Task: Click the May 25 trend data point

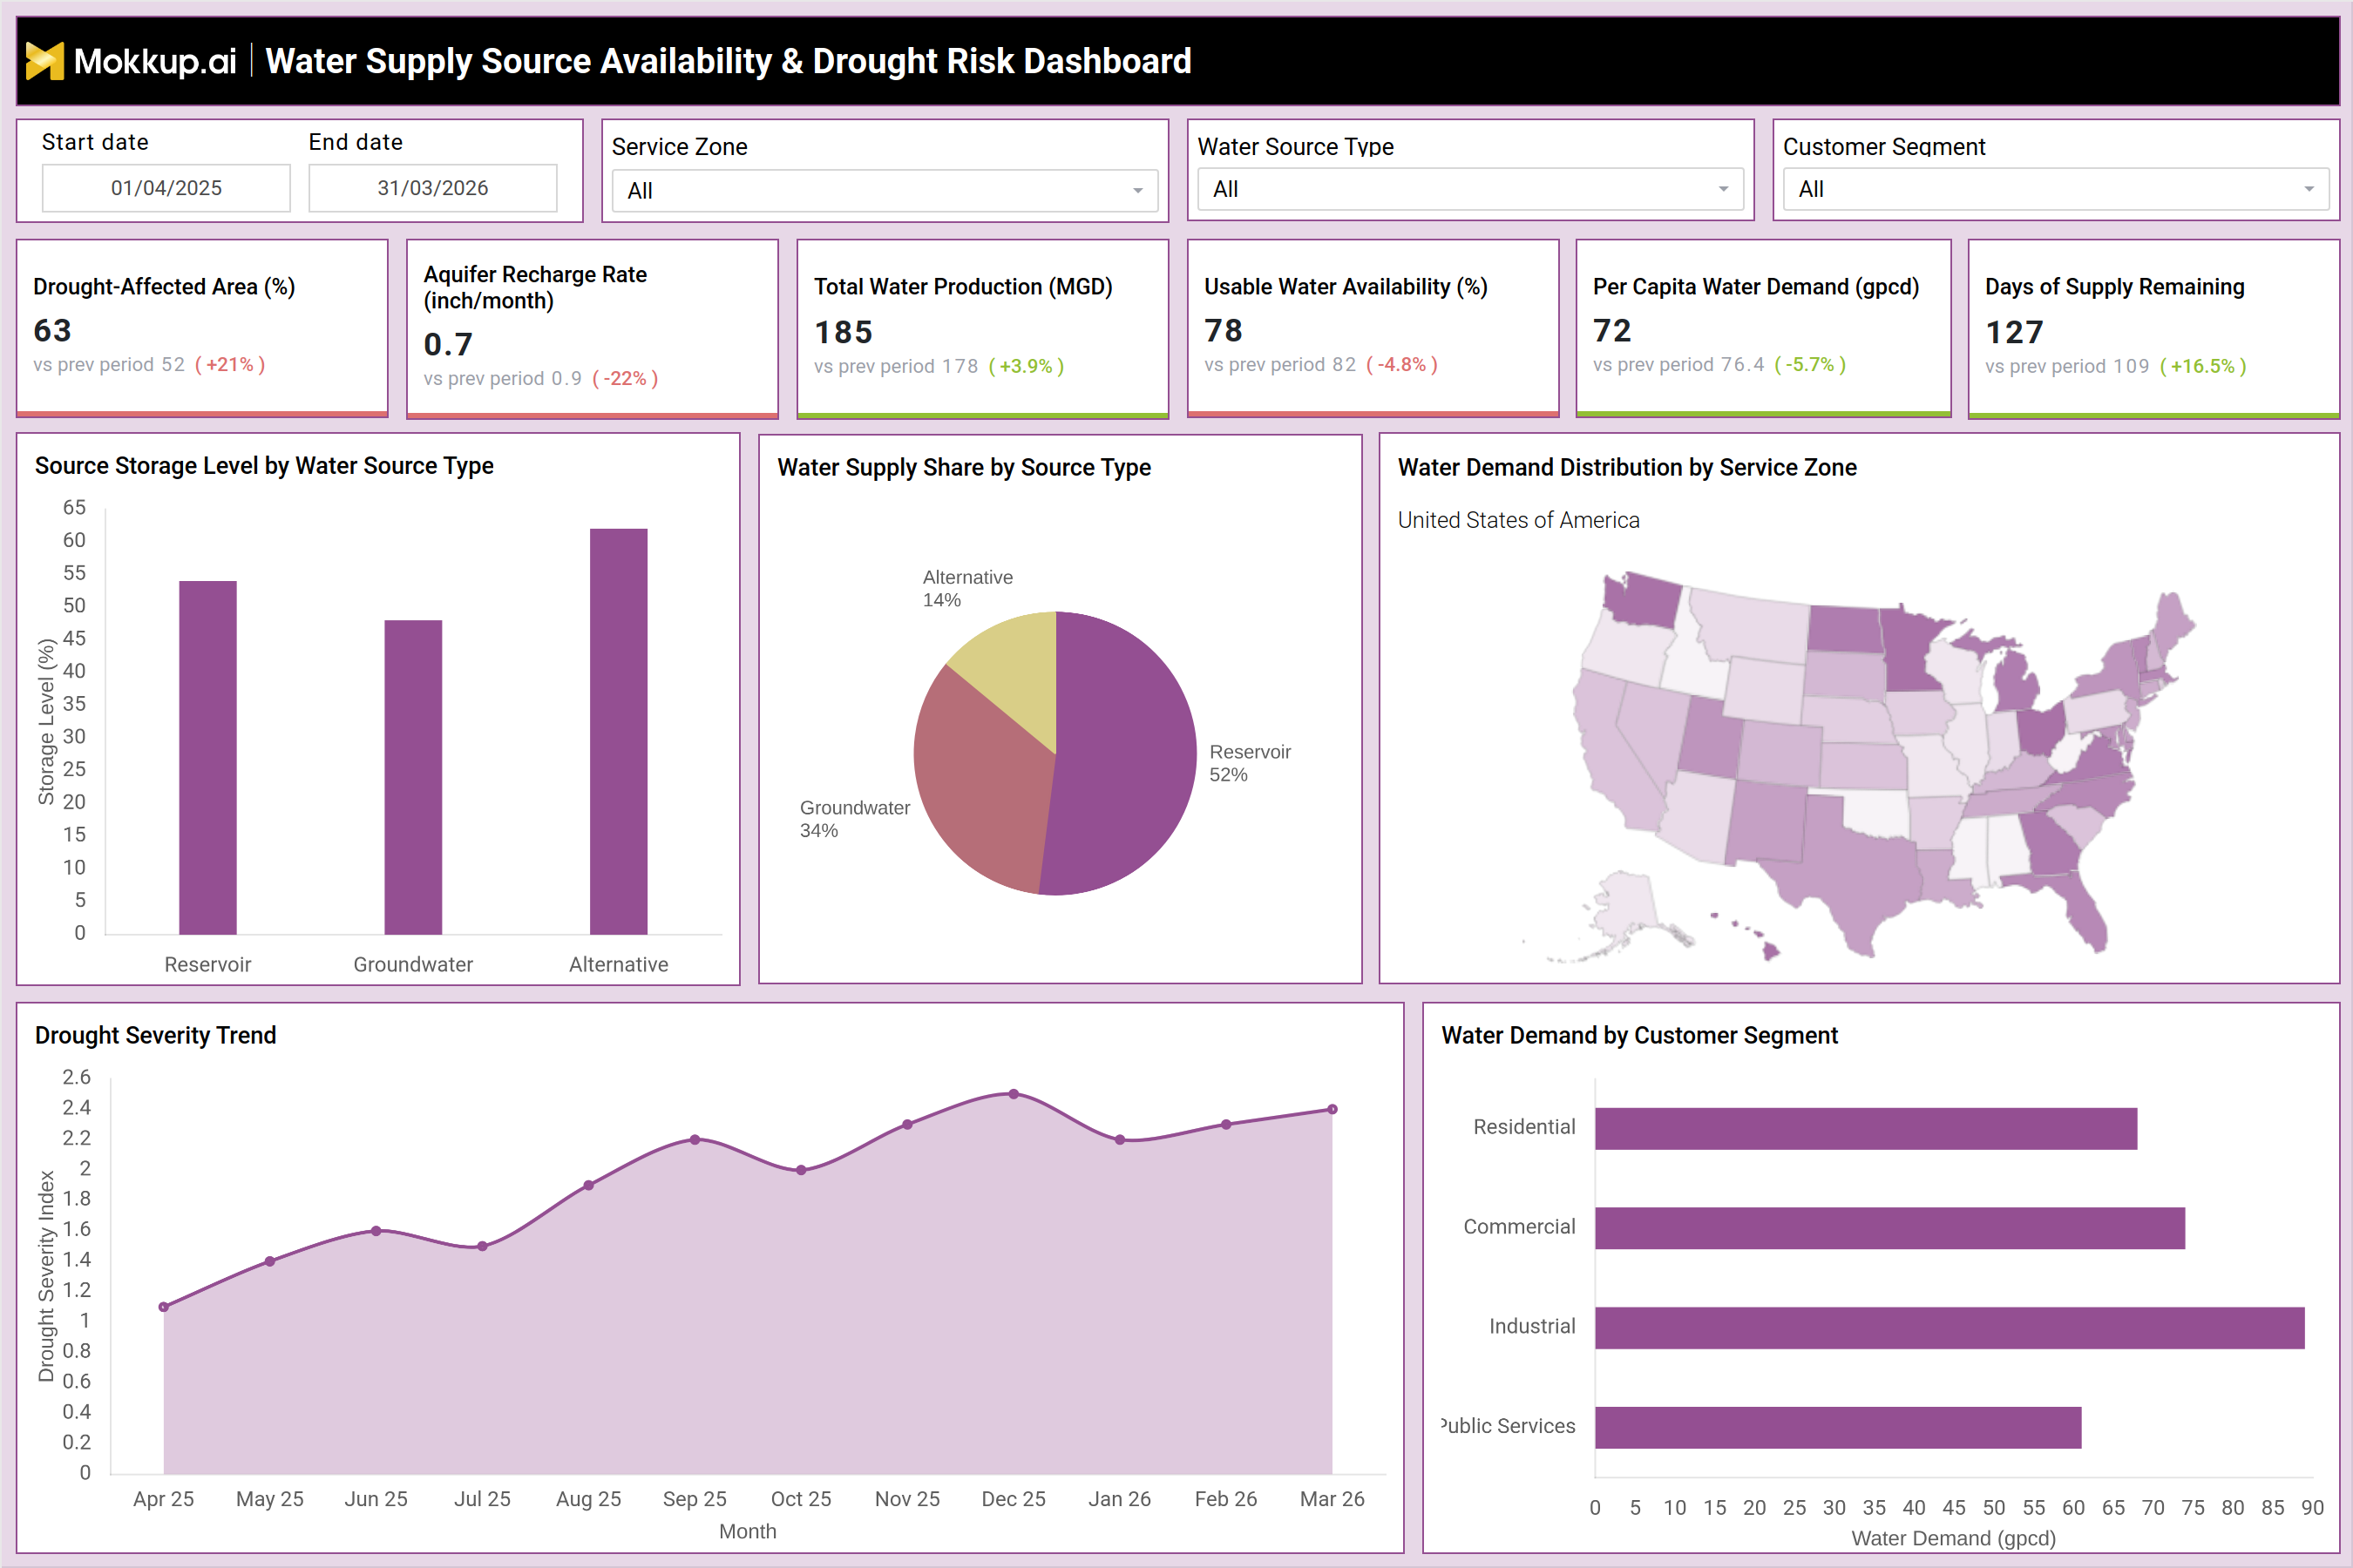Action: (270, 1261)
